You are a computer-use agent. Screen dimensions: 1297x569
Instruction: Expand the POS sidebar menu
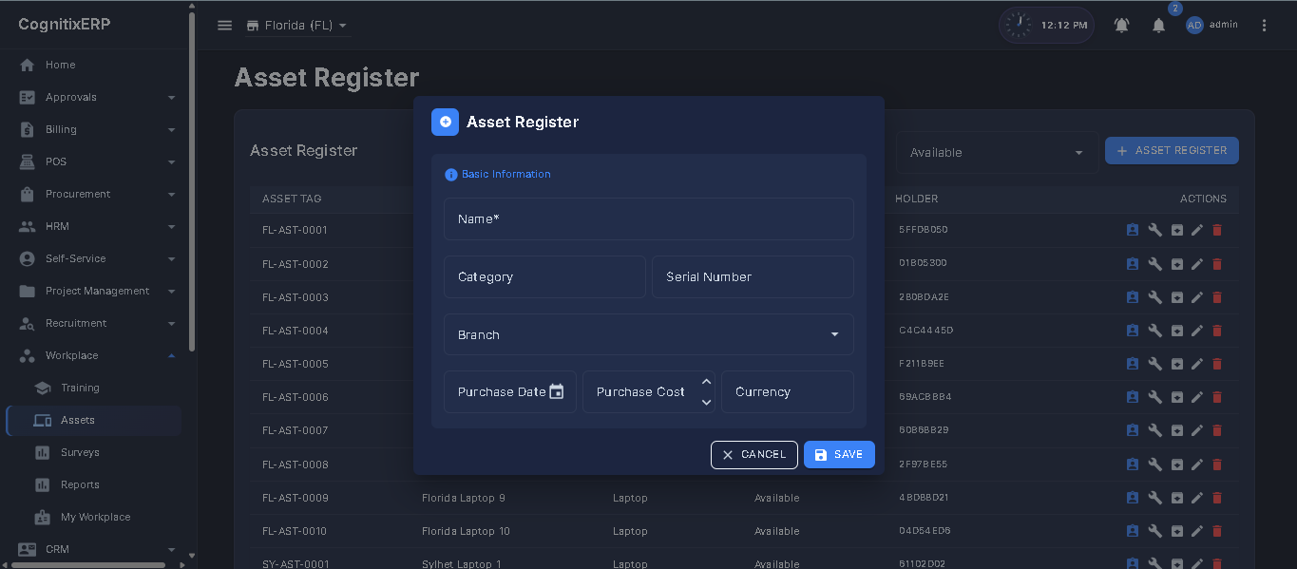[98, 161]
